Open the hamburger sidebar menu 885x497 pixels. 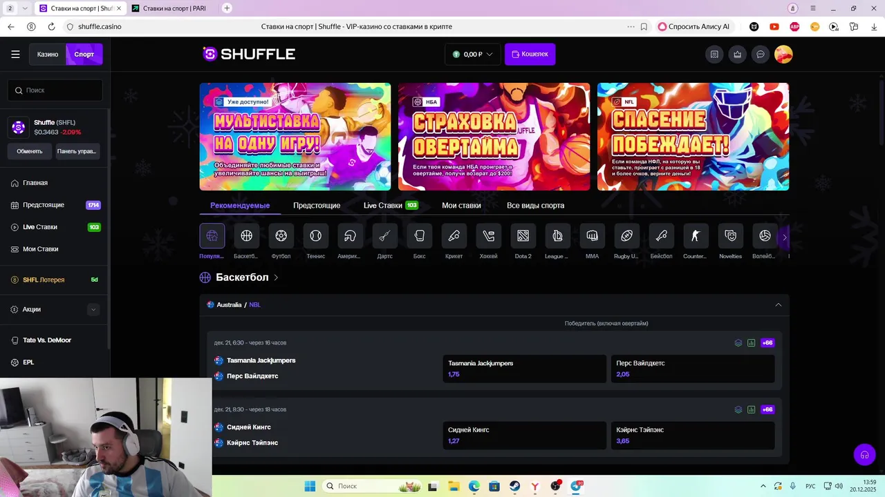15,55
